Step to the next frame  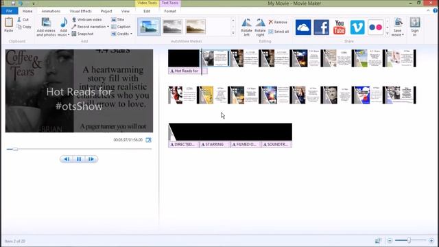point(91,159)
